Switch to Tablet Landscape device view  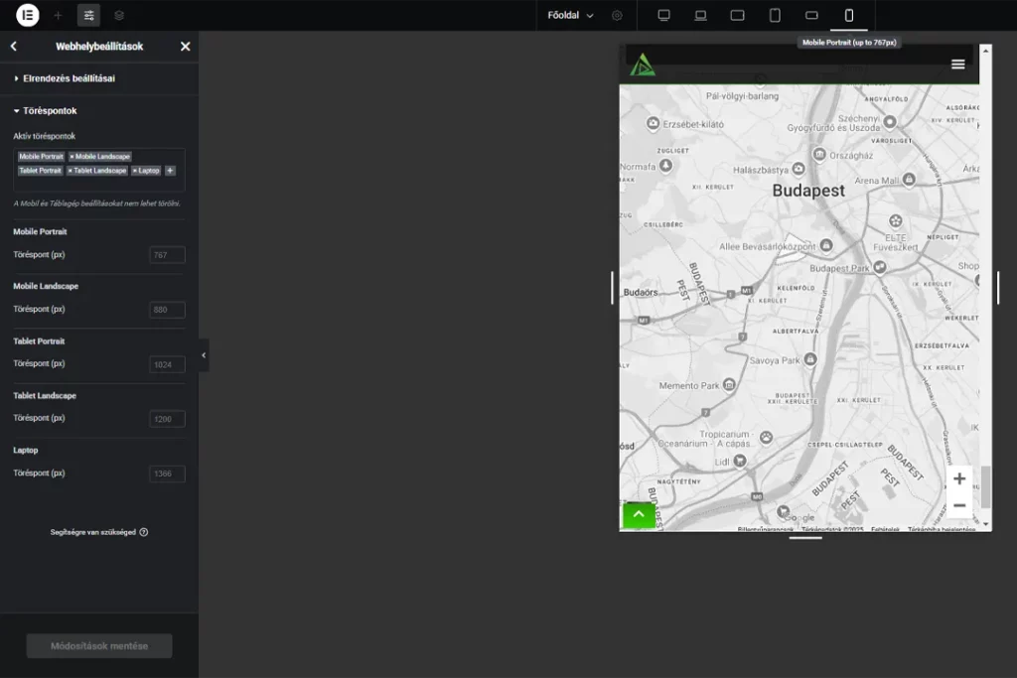click(738, 16)
